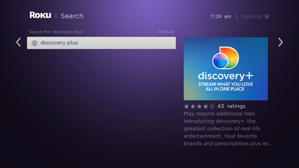Go back using the left arrow chevron

[x=18, y=42]
